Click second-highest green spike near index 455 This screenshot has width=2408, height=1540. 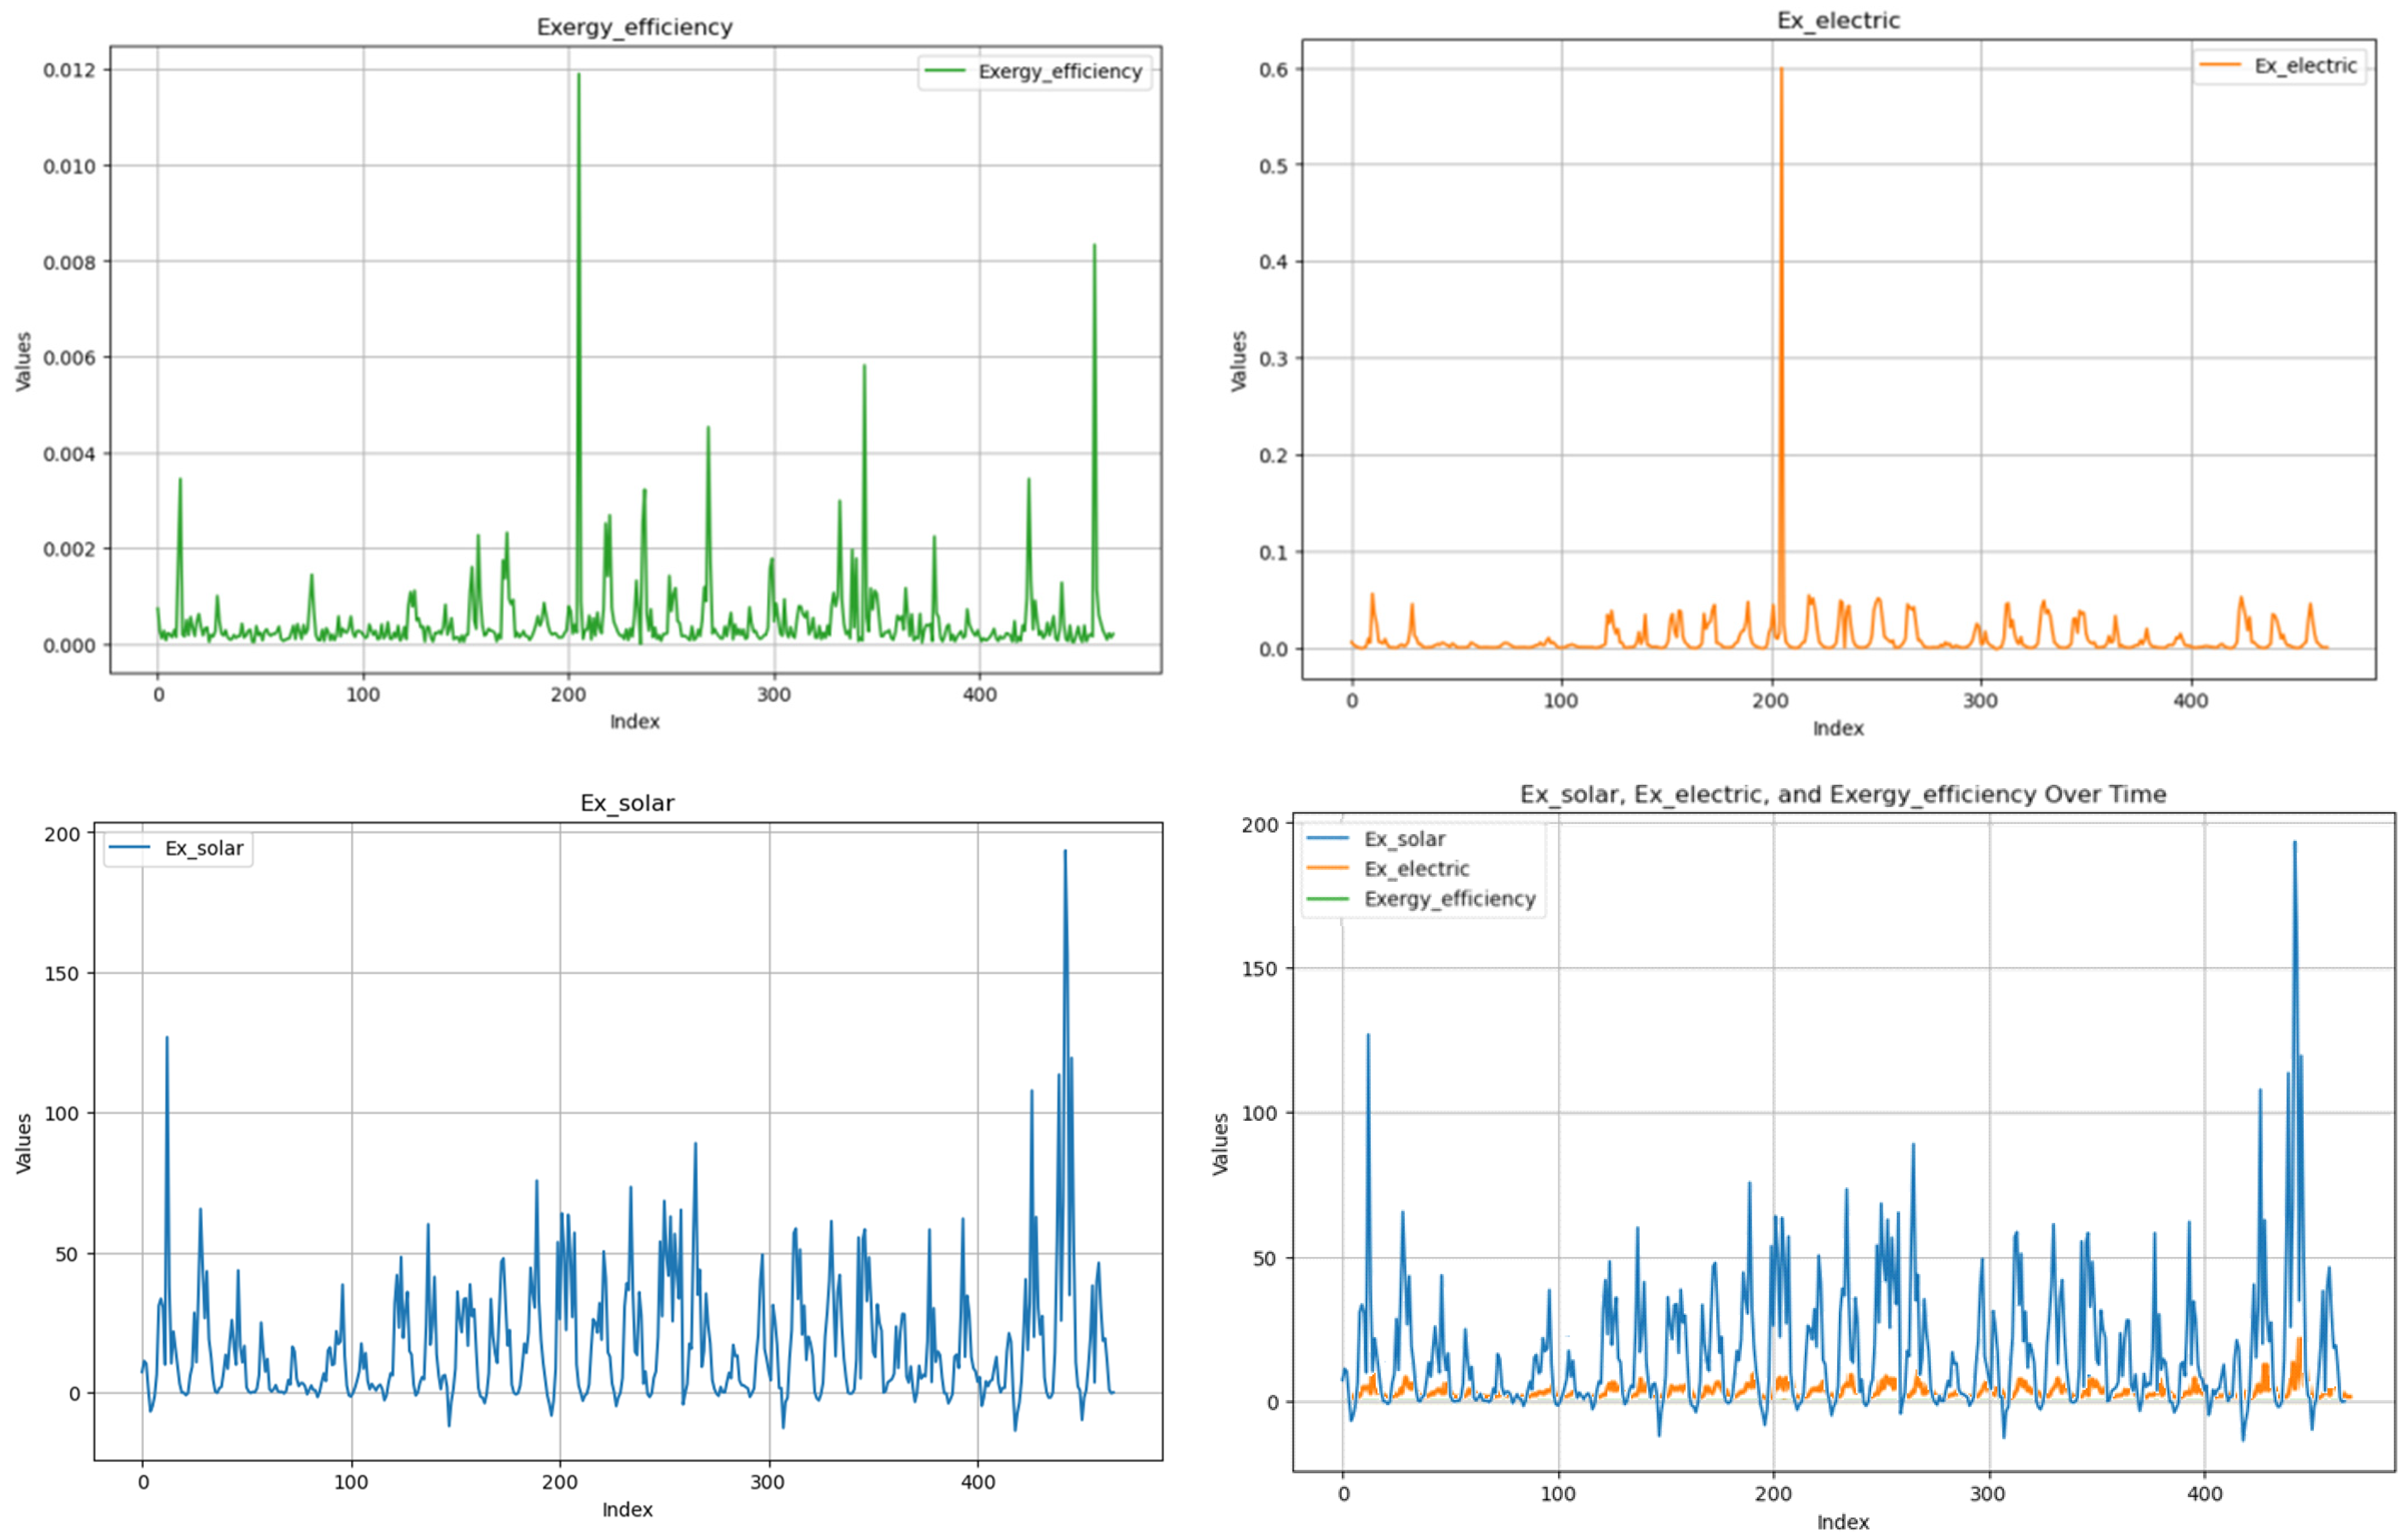[1094, 246]
